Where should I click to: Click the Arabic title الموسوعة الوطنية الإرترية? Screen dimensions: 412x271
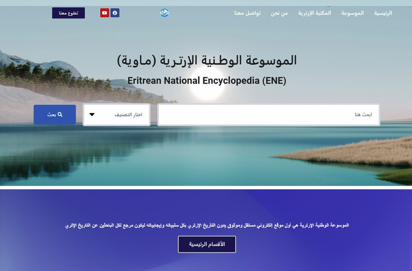click(207, 60)
